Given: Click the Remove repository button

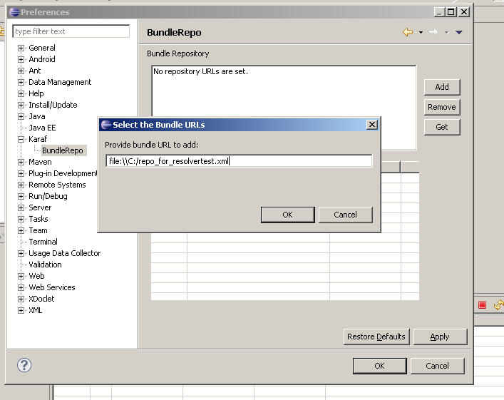Looking at the screenshot, I should click(x=442, y=107).
